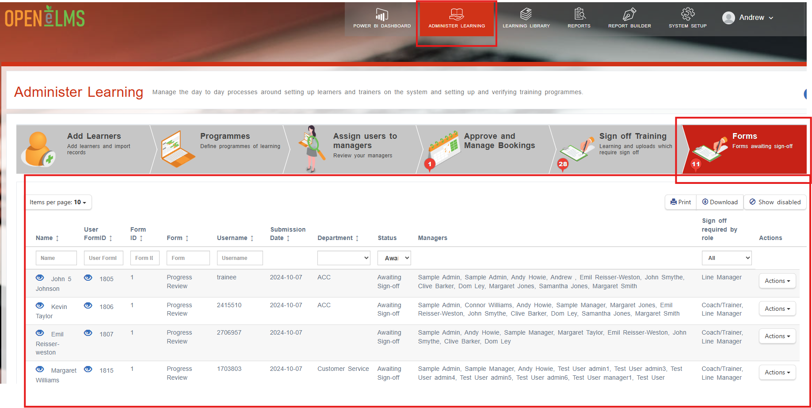Download the forms list
Image resolution: width=812 pixels, height=408 pixels.
coord(720,202)
